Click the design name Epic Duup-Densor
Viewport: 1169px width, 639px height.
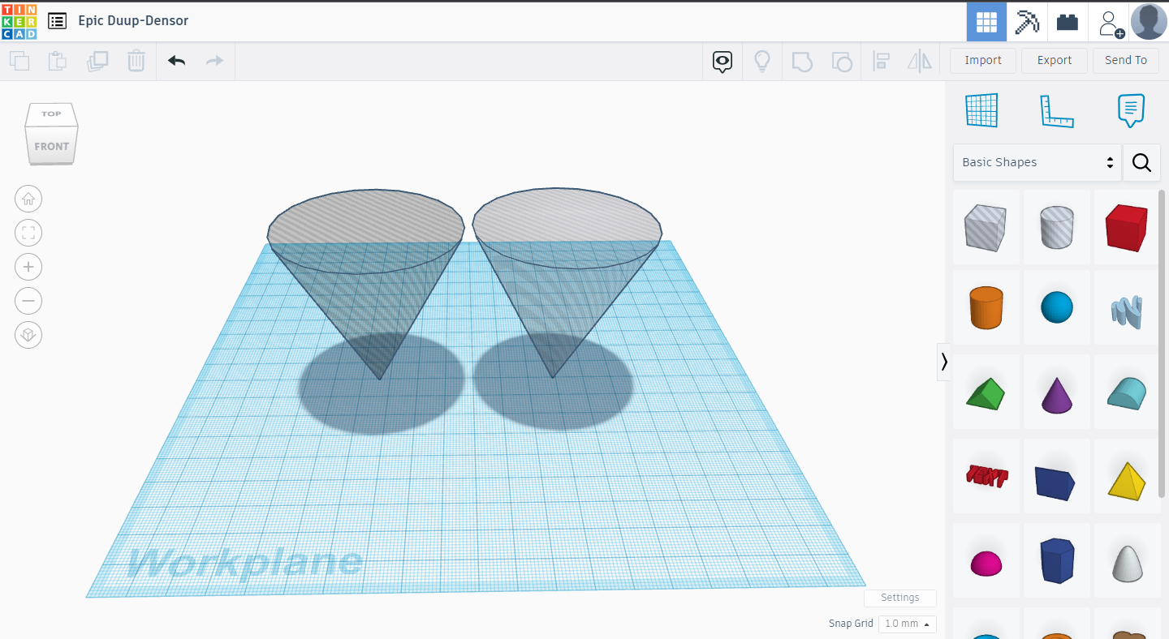(133, 21)
